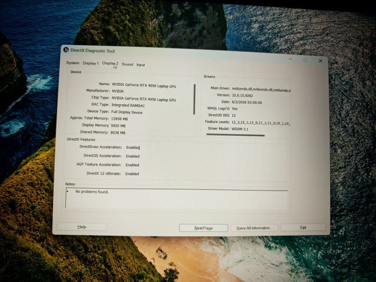Viewport: 376px width, 282px height.
Task: Click the 13958 MB total memory value
Action: click(x=119, y=119)
